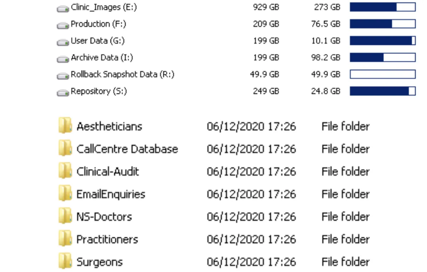The width and height of the screenshot is (427, 272).
Task: Click the Surgeons File folder type text
Action: (x=345, y=262)
